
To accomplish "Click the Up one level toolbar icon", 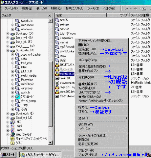I will tap(144, 9).
